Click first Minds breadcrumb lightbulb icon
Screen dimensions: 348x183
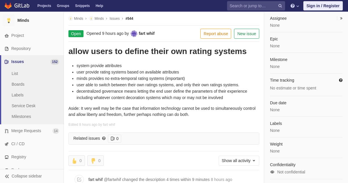tap(70, 19)
